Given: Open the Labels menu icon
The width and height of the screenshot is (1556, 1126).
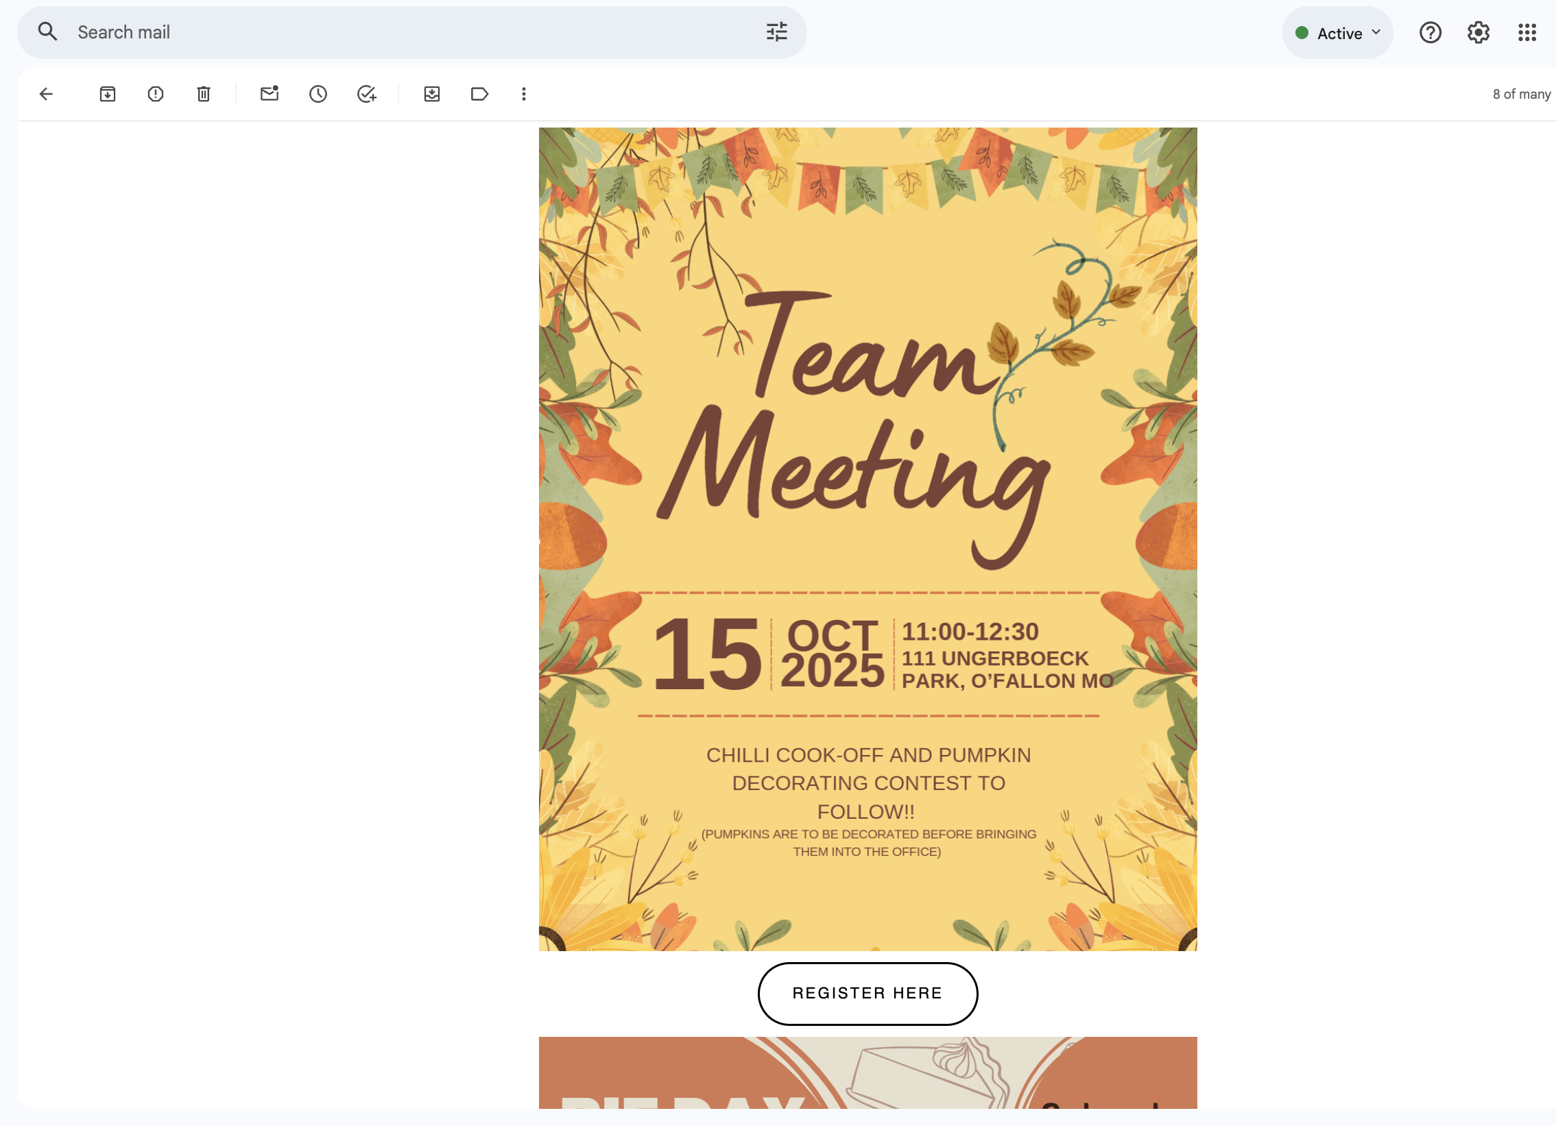Looking at the screenshot, I should tap(479, 94).
